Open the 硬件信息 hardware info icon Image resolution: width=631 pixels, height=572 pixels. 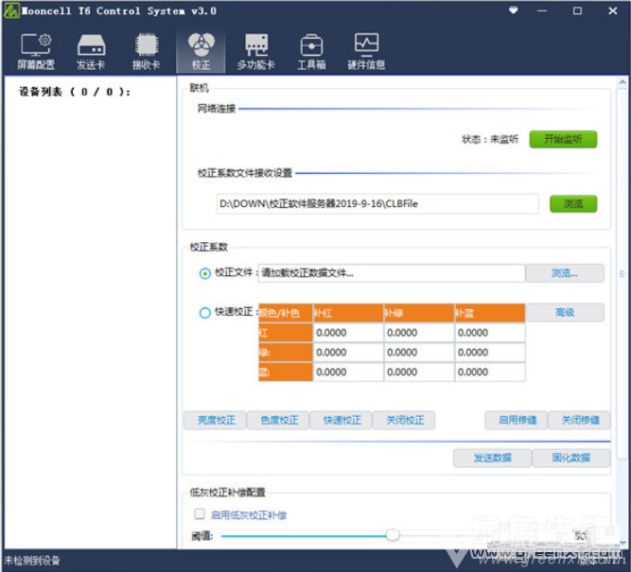(366, 51)
